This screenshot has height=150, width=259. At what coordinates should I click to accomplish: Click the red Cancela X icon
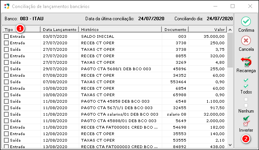[246, 40]
